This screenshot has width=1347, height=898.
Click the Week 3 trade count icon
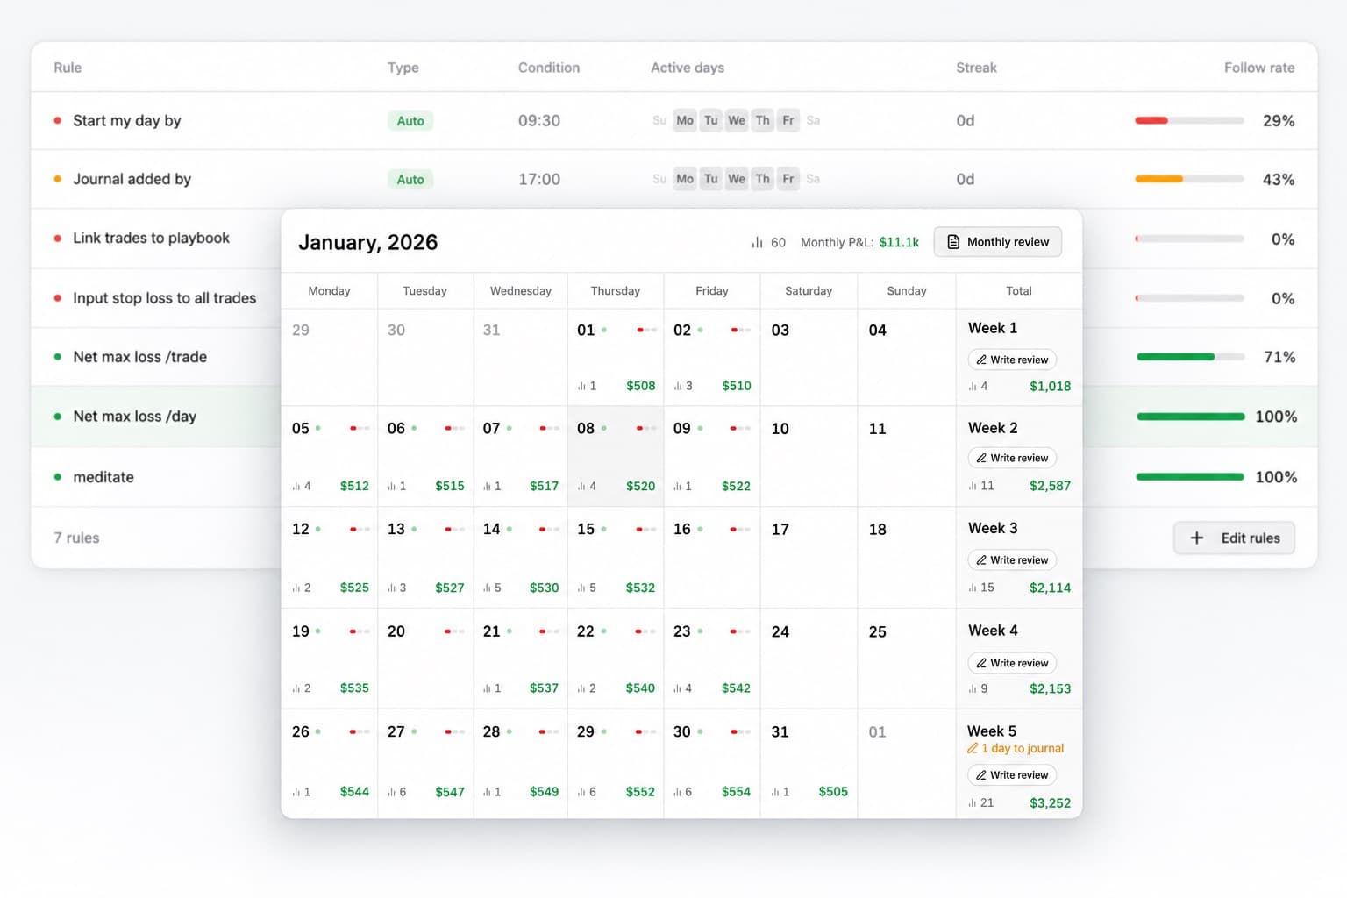[973, 588]
